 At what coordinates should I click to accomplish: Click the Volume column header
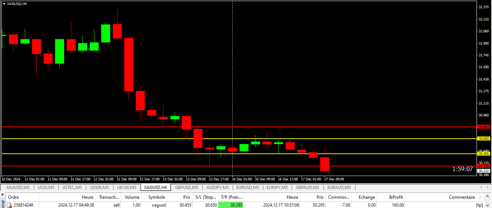click(132, 197)
